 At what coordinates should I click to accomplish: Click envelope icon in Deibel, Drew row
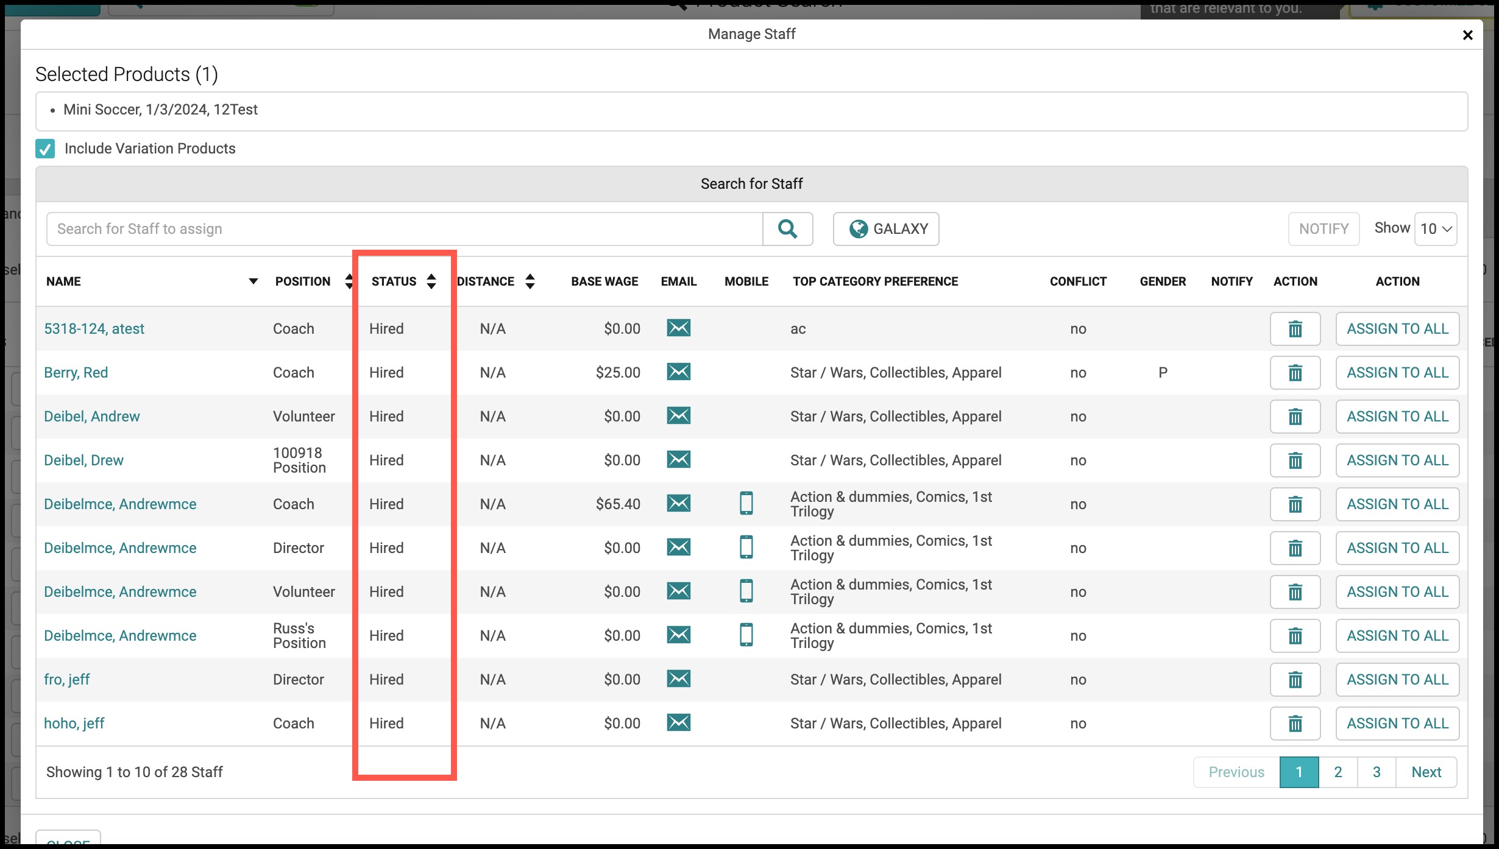pyautogui.click(x=678, y=459)
